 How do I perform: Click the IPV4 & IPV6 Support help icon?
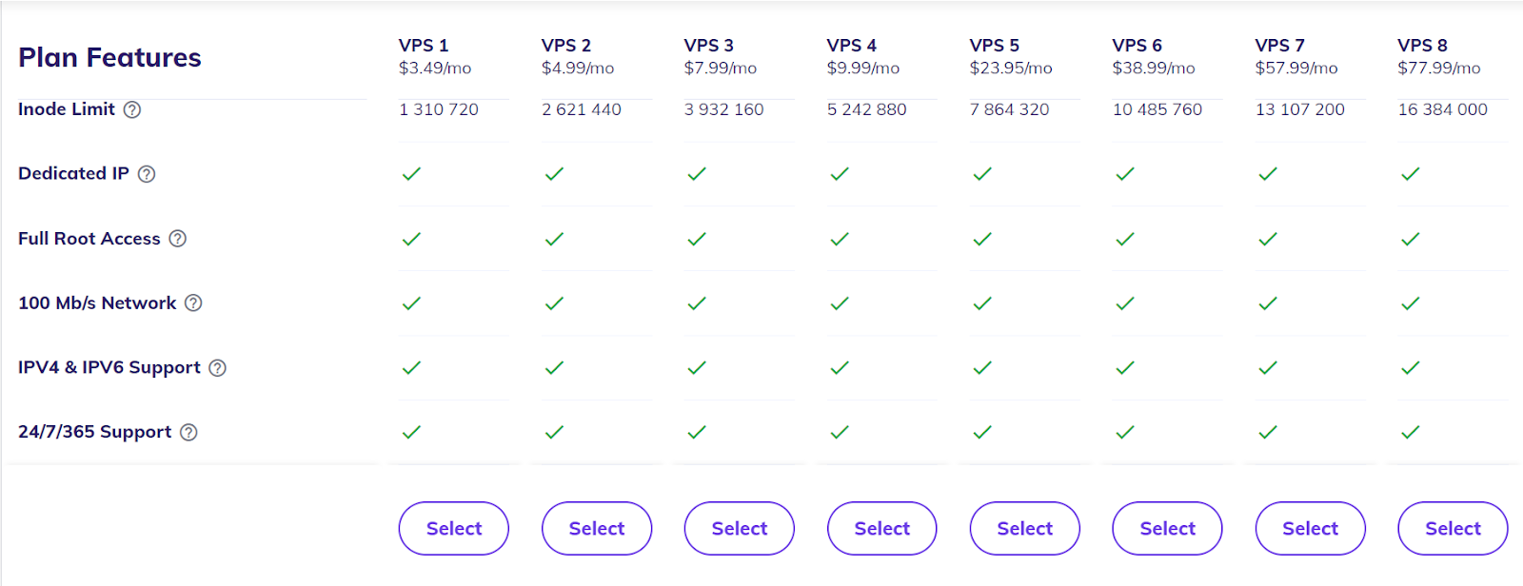coord(218,368)
